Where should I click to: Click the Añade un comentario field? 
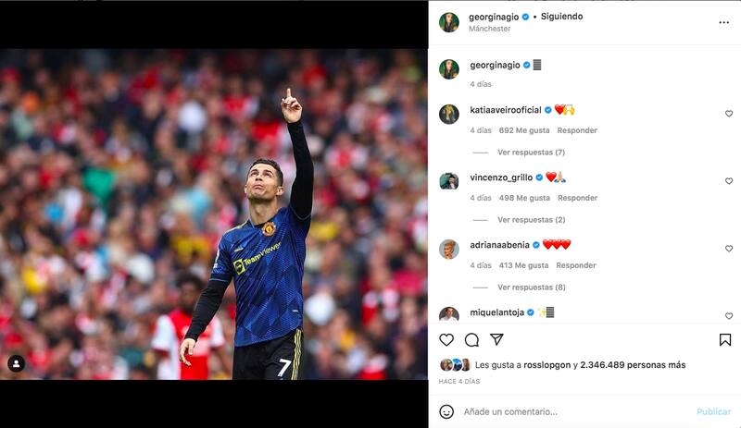pyautogui.click(x=576, y=411)
